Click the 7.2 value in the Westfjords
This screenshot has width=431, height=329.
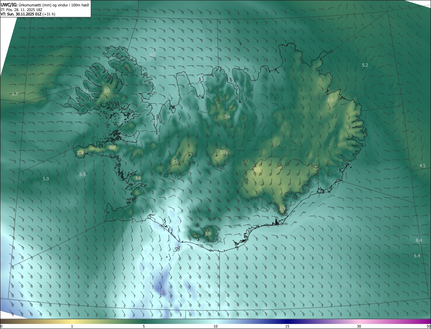[x=86, y=91]
